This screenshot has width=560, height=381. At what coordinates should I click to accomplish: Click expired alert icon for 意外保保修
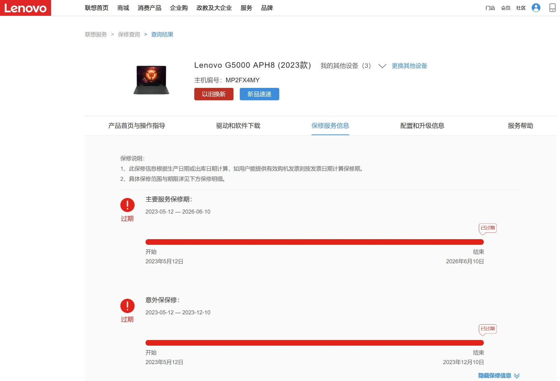click(x=127, y=306)
